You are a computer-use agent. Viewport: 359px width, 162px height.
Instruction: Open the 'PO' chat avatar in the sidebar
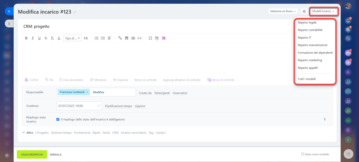coord(348,53)
